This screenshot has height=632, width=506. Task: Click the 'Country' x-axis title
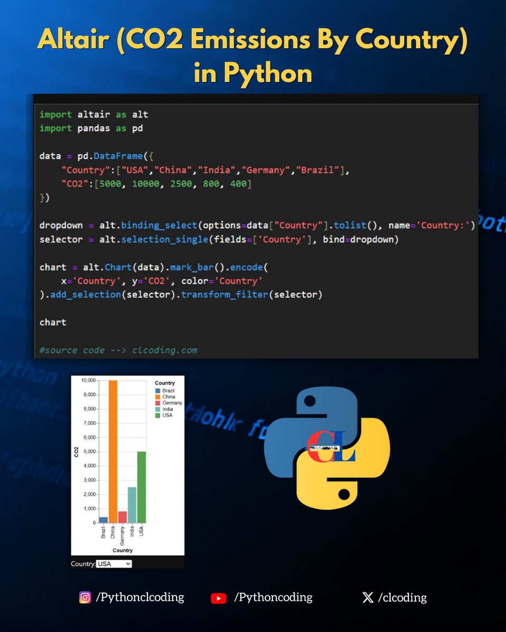122,550
